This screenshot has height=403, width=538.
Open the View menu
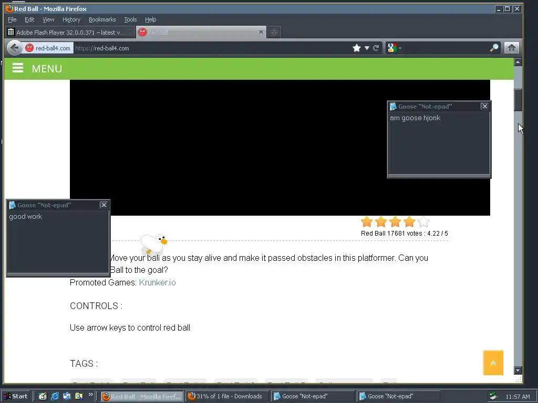click(x=48, y=19)
